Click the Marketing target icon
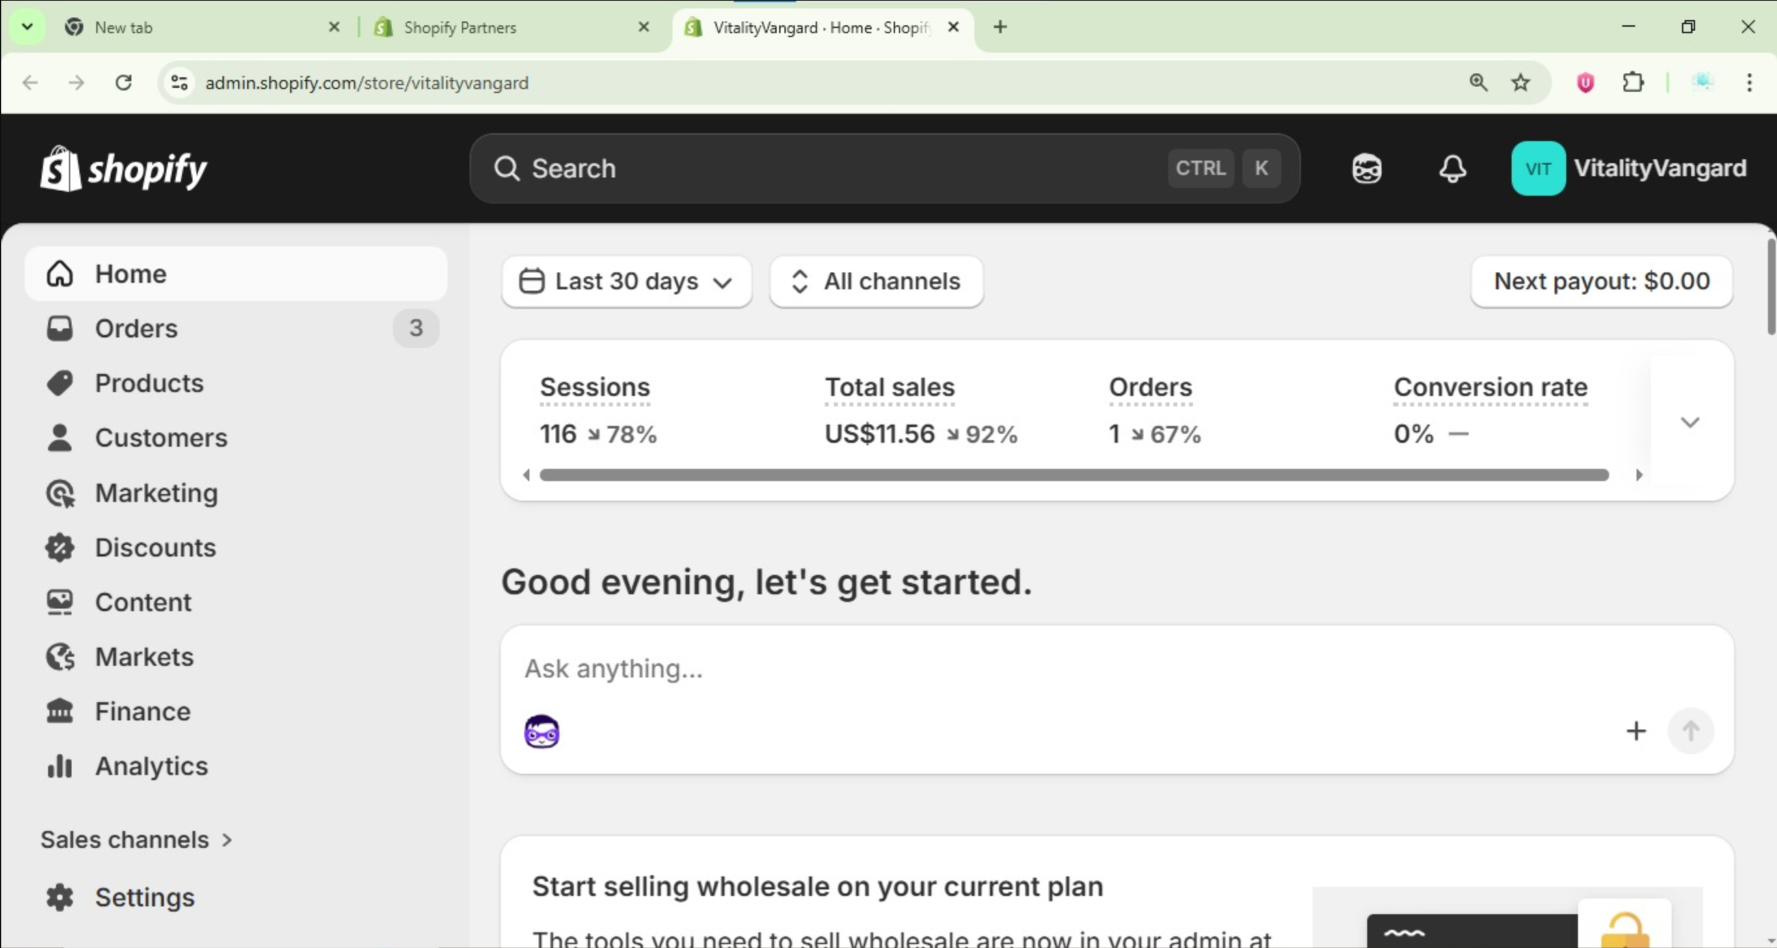This screenshot has height=948, width=1777. [x=60, y=492]
